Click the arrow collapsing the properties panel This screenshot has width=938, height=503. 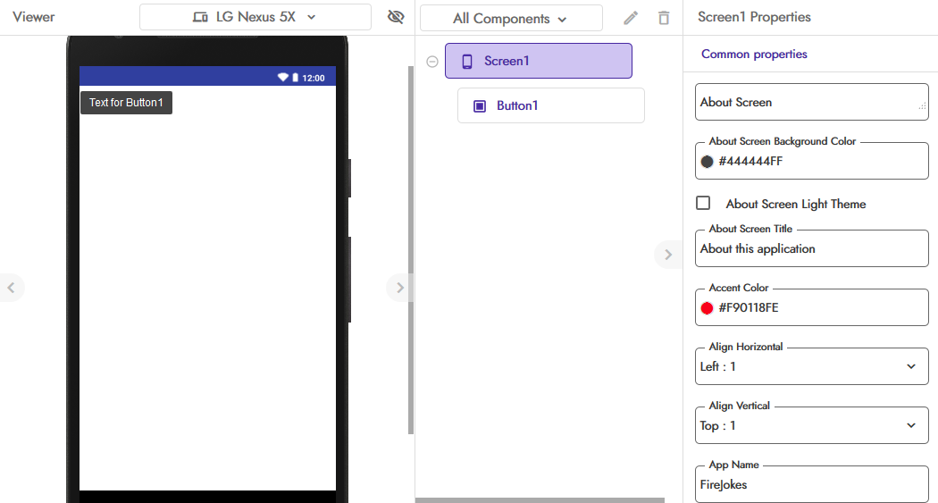(667, 255)
